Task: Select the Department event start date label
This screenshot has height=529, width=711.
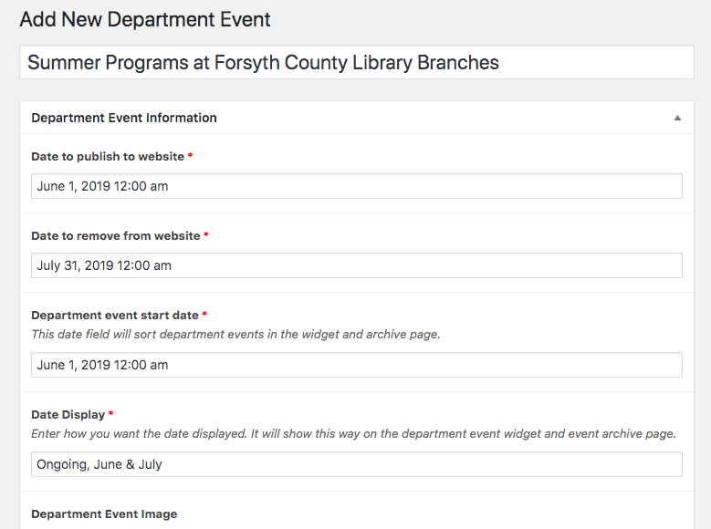Action: pyautogui.click(x=115, y=315)
